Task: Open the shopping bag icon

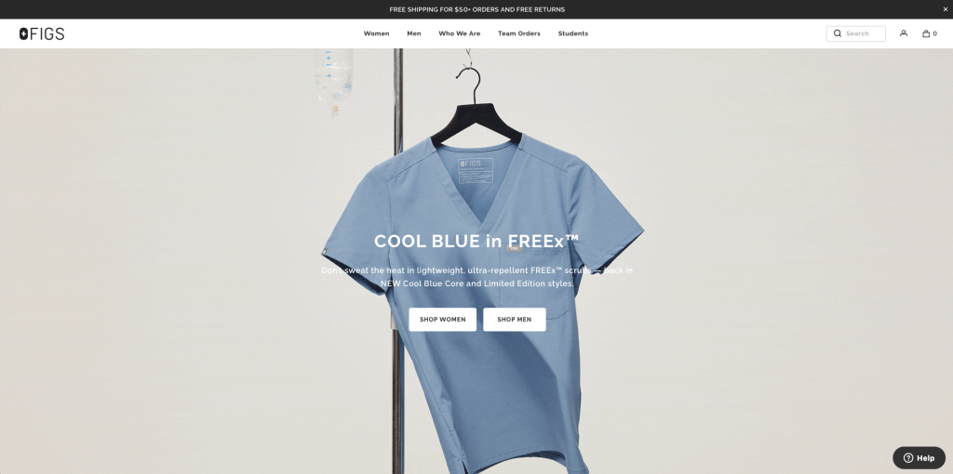Action: 926,33
